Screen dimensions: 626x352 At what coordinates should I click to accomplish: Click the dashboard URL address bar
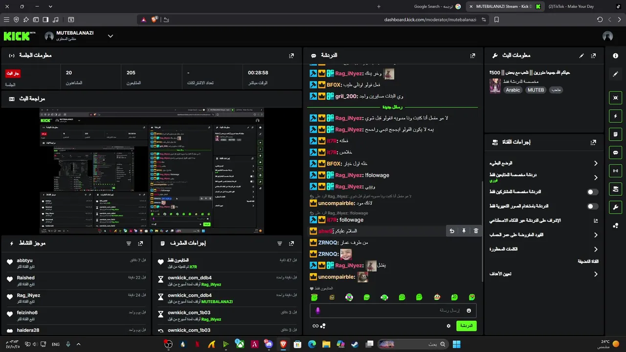coord(430,20)
